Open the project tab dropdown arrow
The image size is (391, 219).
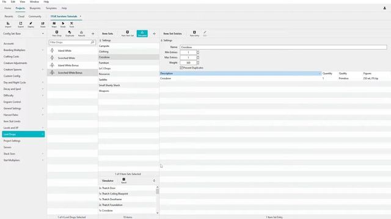tap(80, 16)
